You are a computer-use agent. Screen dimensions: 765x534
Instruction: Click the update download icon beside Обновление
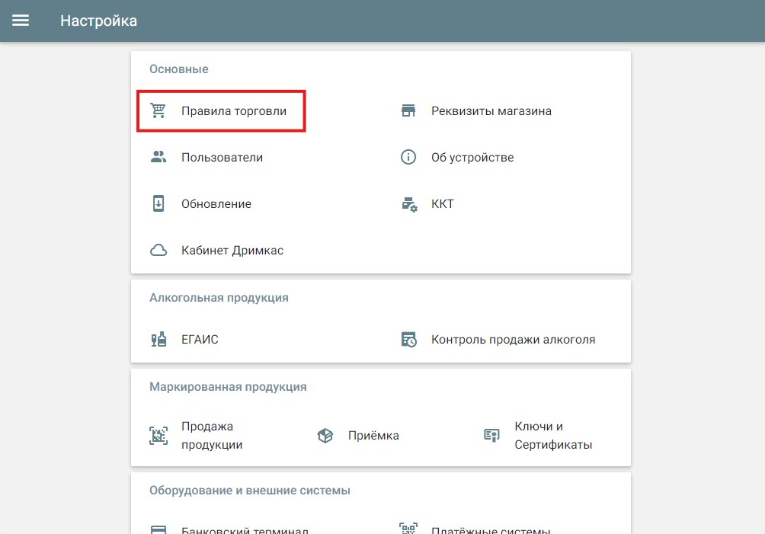point(158,204)
